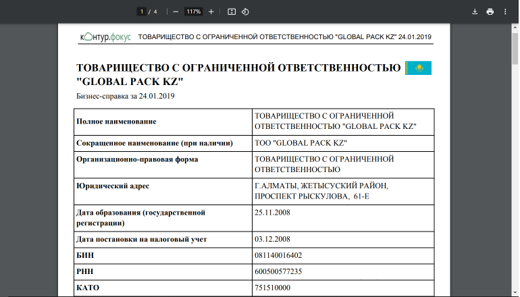Click the 'РНН' row label

click(x=84, y=271)
